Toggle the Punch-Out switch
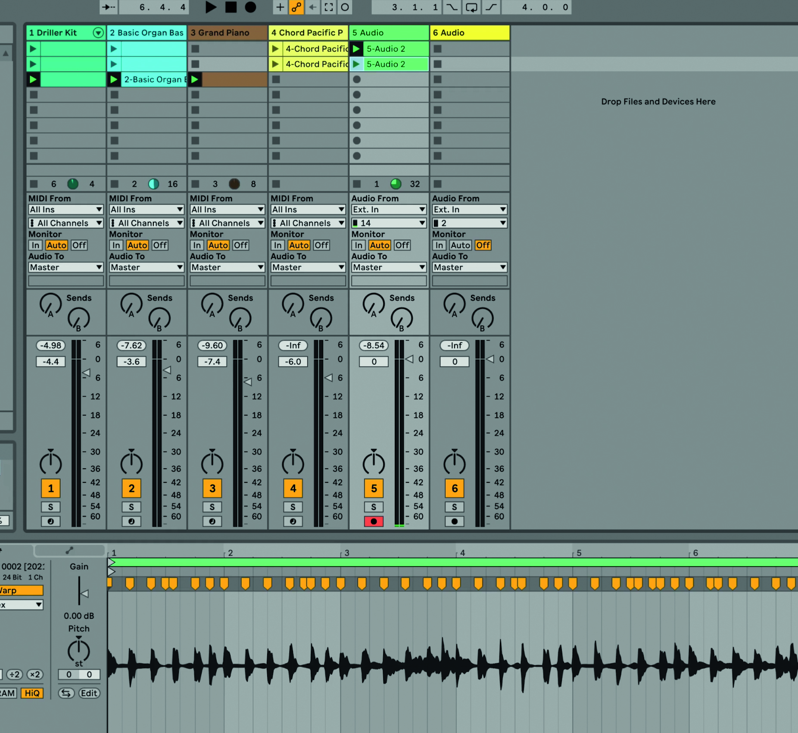This screenshot has width=798, height=733. click(x=492, y=7)
